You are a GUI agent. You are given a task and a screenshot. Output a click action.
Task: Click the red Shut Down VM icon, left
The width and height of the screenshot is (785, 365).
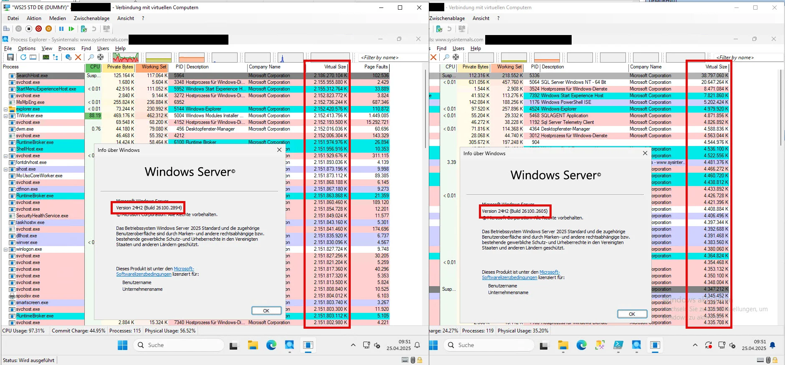pyautogui.click(x=38, y=29)
